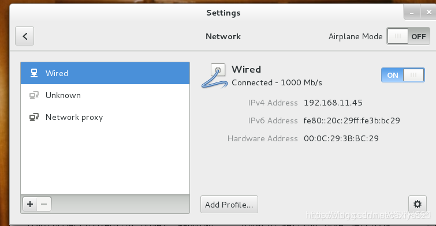Click the Unknown network device icon
Viewport: 436px width, 226px height.
click(x=34, y=95)
